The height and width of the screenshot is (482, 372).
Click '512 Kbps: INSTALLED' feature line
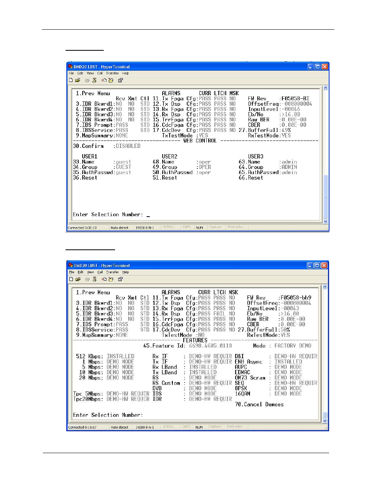tap(105, 357)
